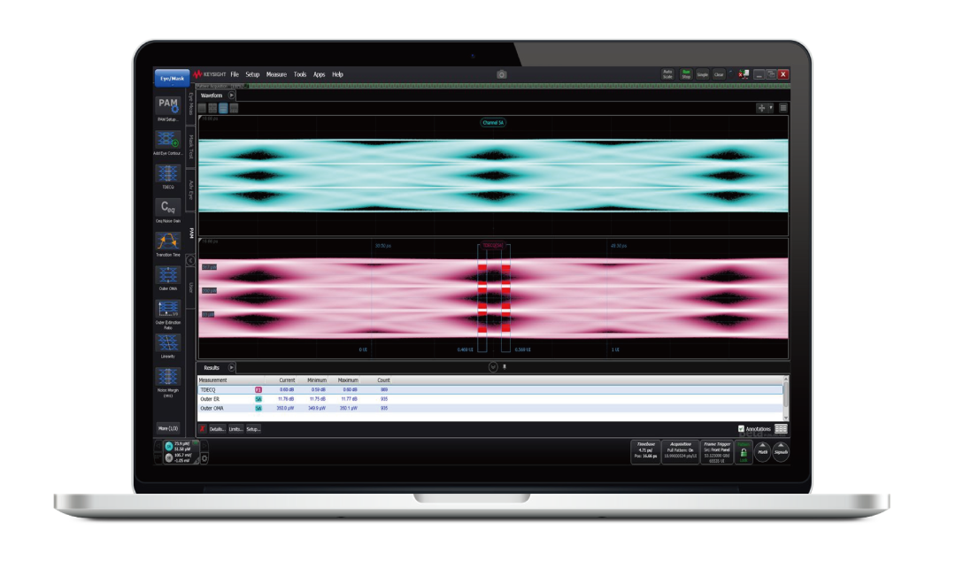Select the Outer ER row in results
This screenshot has height=568, width=956.
tap(212, 399)
